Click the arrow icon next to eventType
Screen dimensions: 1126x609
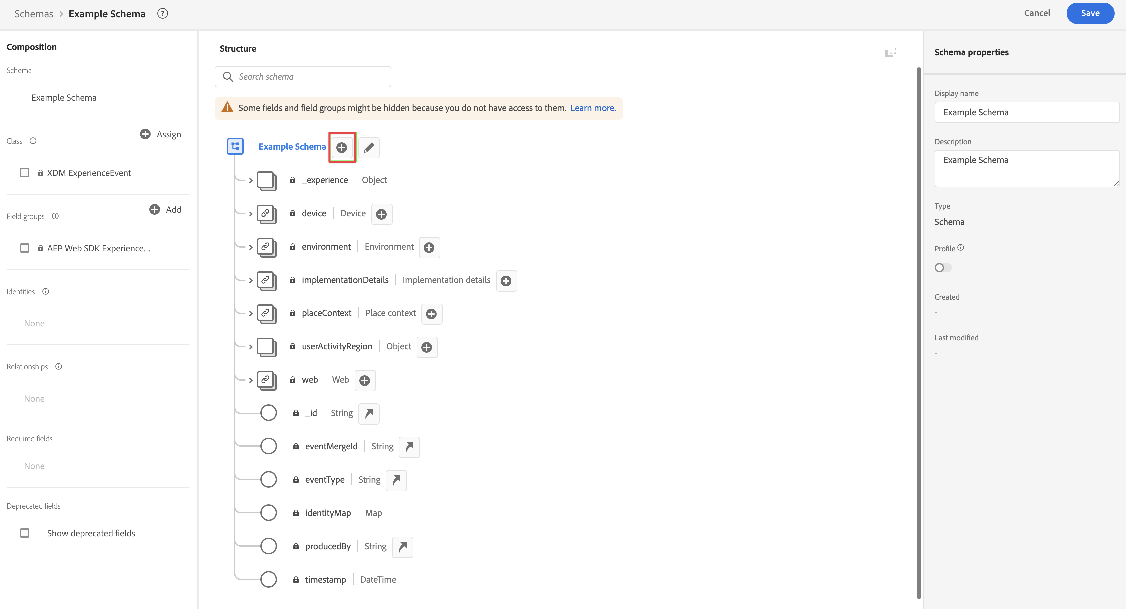point(396,480)
